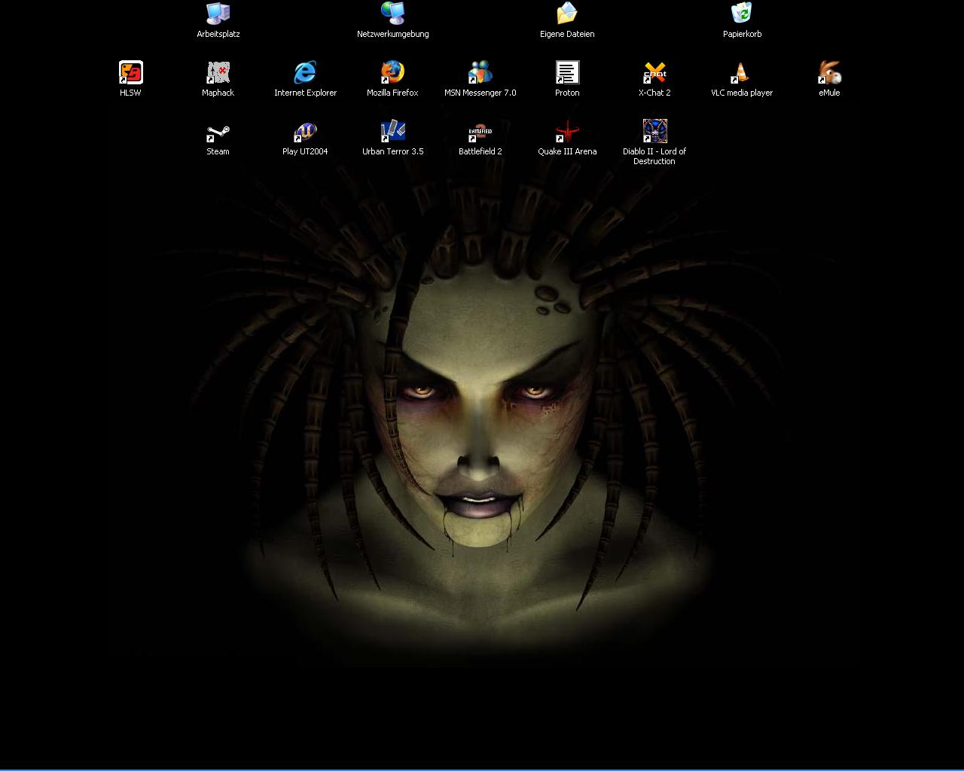Click the Steam shortcut icon
Viewport: 964px width, 771px height.
pos(218,131)
